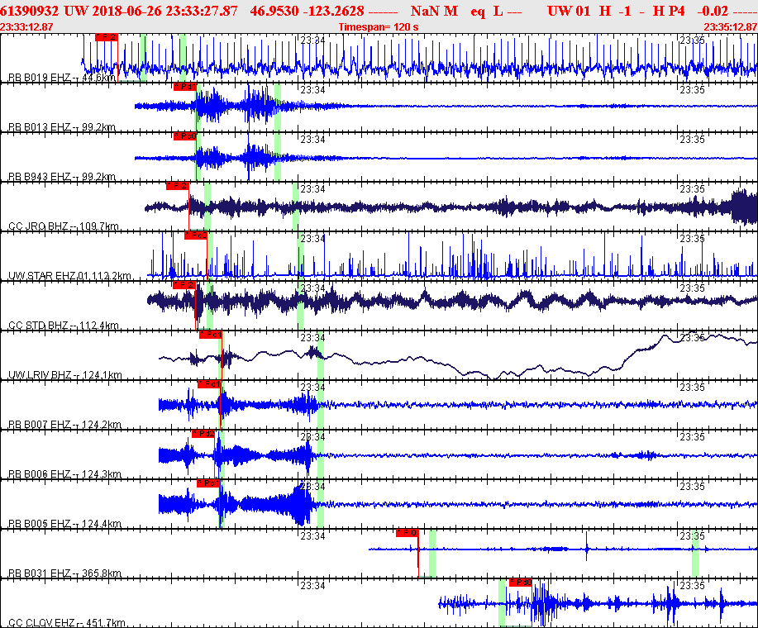Click the P pick flag on the PB B019 trace
This screenshot has width=758, height=628.
(x=107, y=37)
